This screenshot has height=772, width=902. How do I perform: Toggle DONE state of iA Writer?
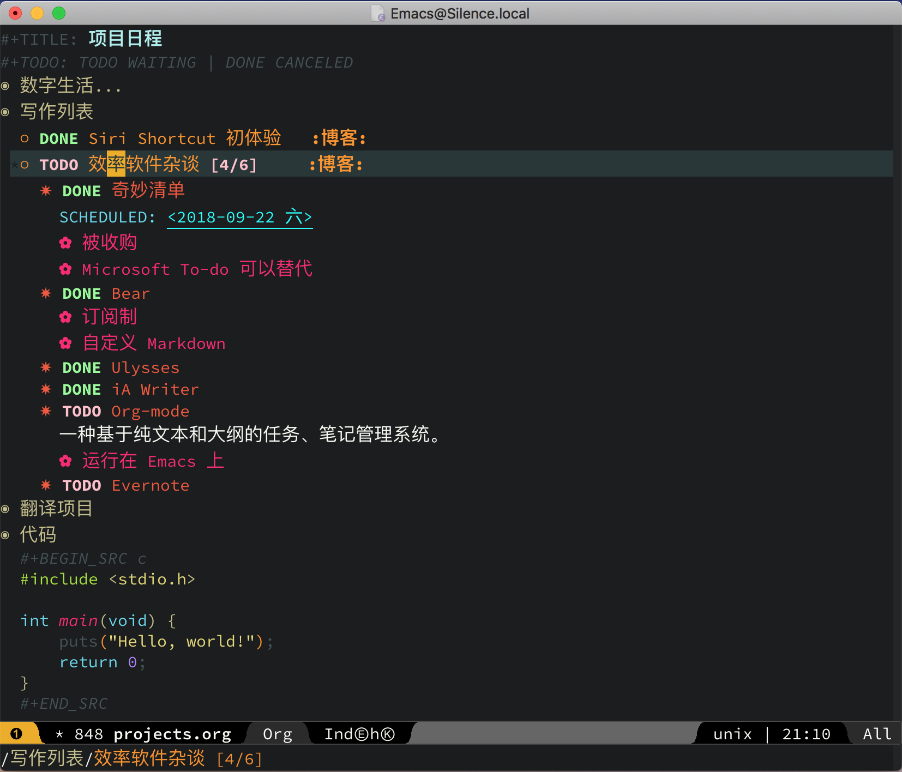tap(82, 389)
